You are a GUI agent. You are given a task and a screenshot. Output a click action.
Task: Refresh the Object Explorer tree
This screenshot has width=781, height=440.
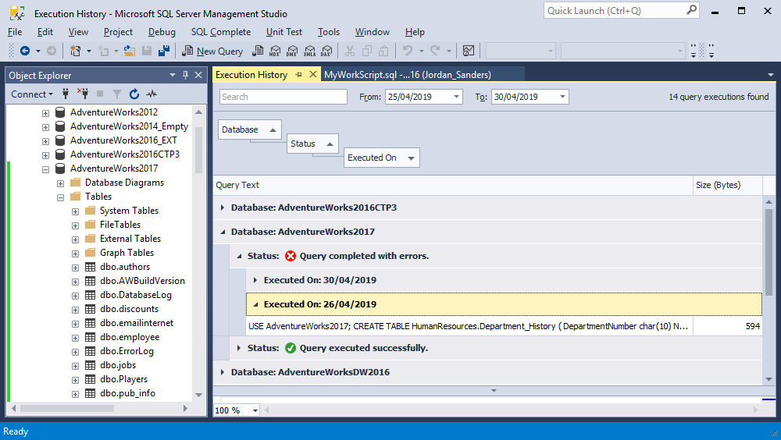134,94
